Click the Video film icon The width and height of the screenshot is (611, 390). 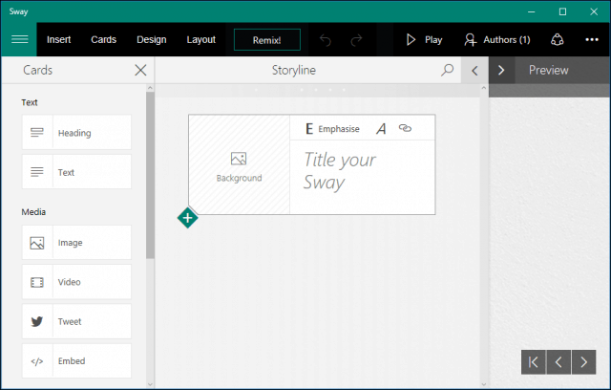click(x=37, y=282)
